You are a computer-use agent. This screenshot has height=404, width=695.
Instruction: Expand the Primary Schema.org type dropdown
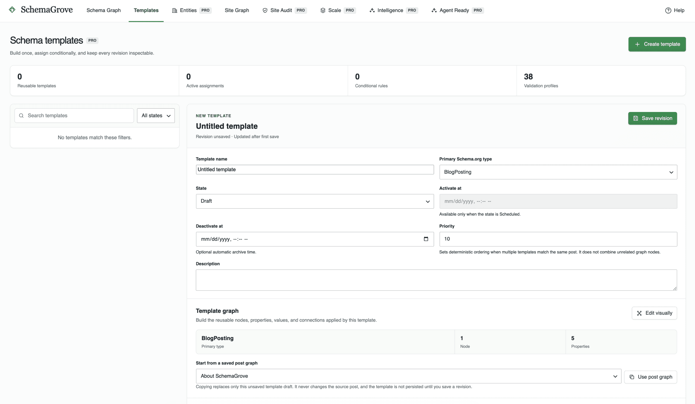558,172
